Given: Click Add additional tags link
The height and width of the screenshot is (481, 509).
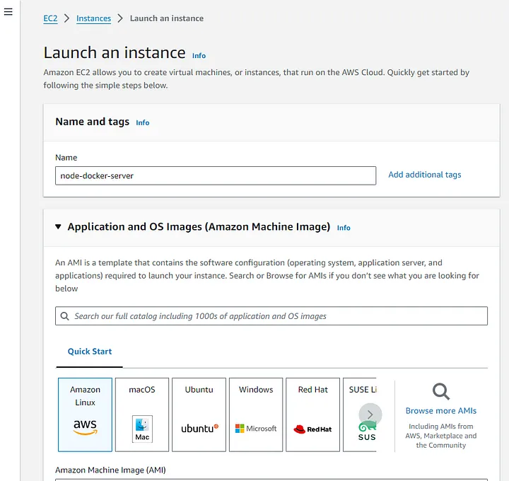Looking at the screenshot, I should click(425, 175).
